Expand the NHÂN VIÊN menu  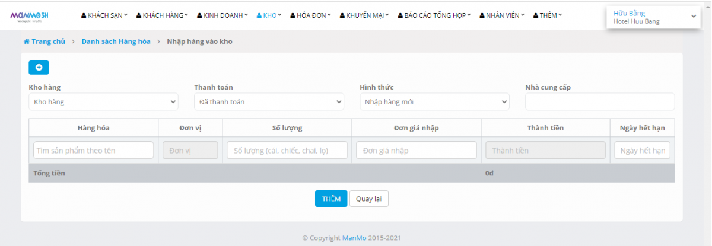coord(502,15)
